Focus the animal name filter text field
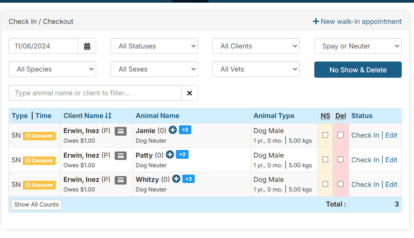Image resolution: width=414 pixels, height=238 pixels. 95,93
